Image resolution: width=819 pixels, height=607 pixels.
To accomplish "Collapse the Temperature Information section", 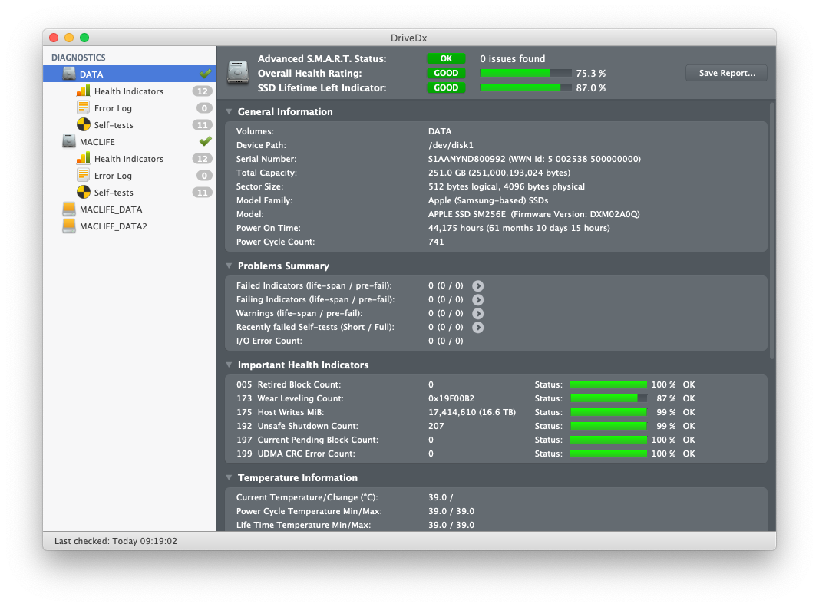I will pyautogui.click(x=229, y=478).
